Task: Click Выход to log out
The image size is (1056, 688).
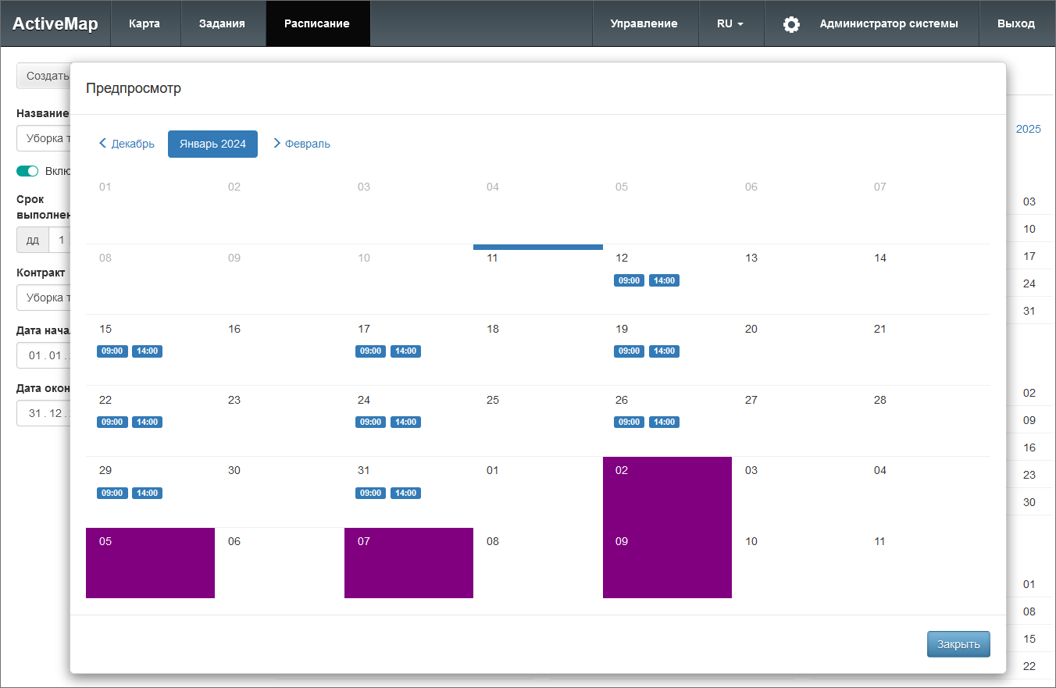Action: pyautogui.click(x=1016, y=23)
